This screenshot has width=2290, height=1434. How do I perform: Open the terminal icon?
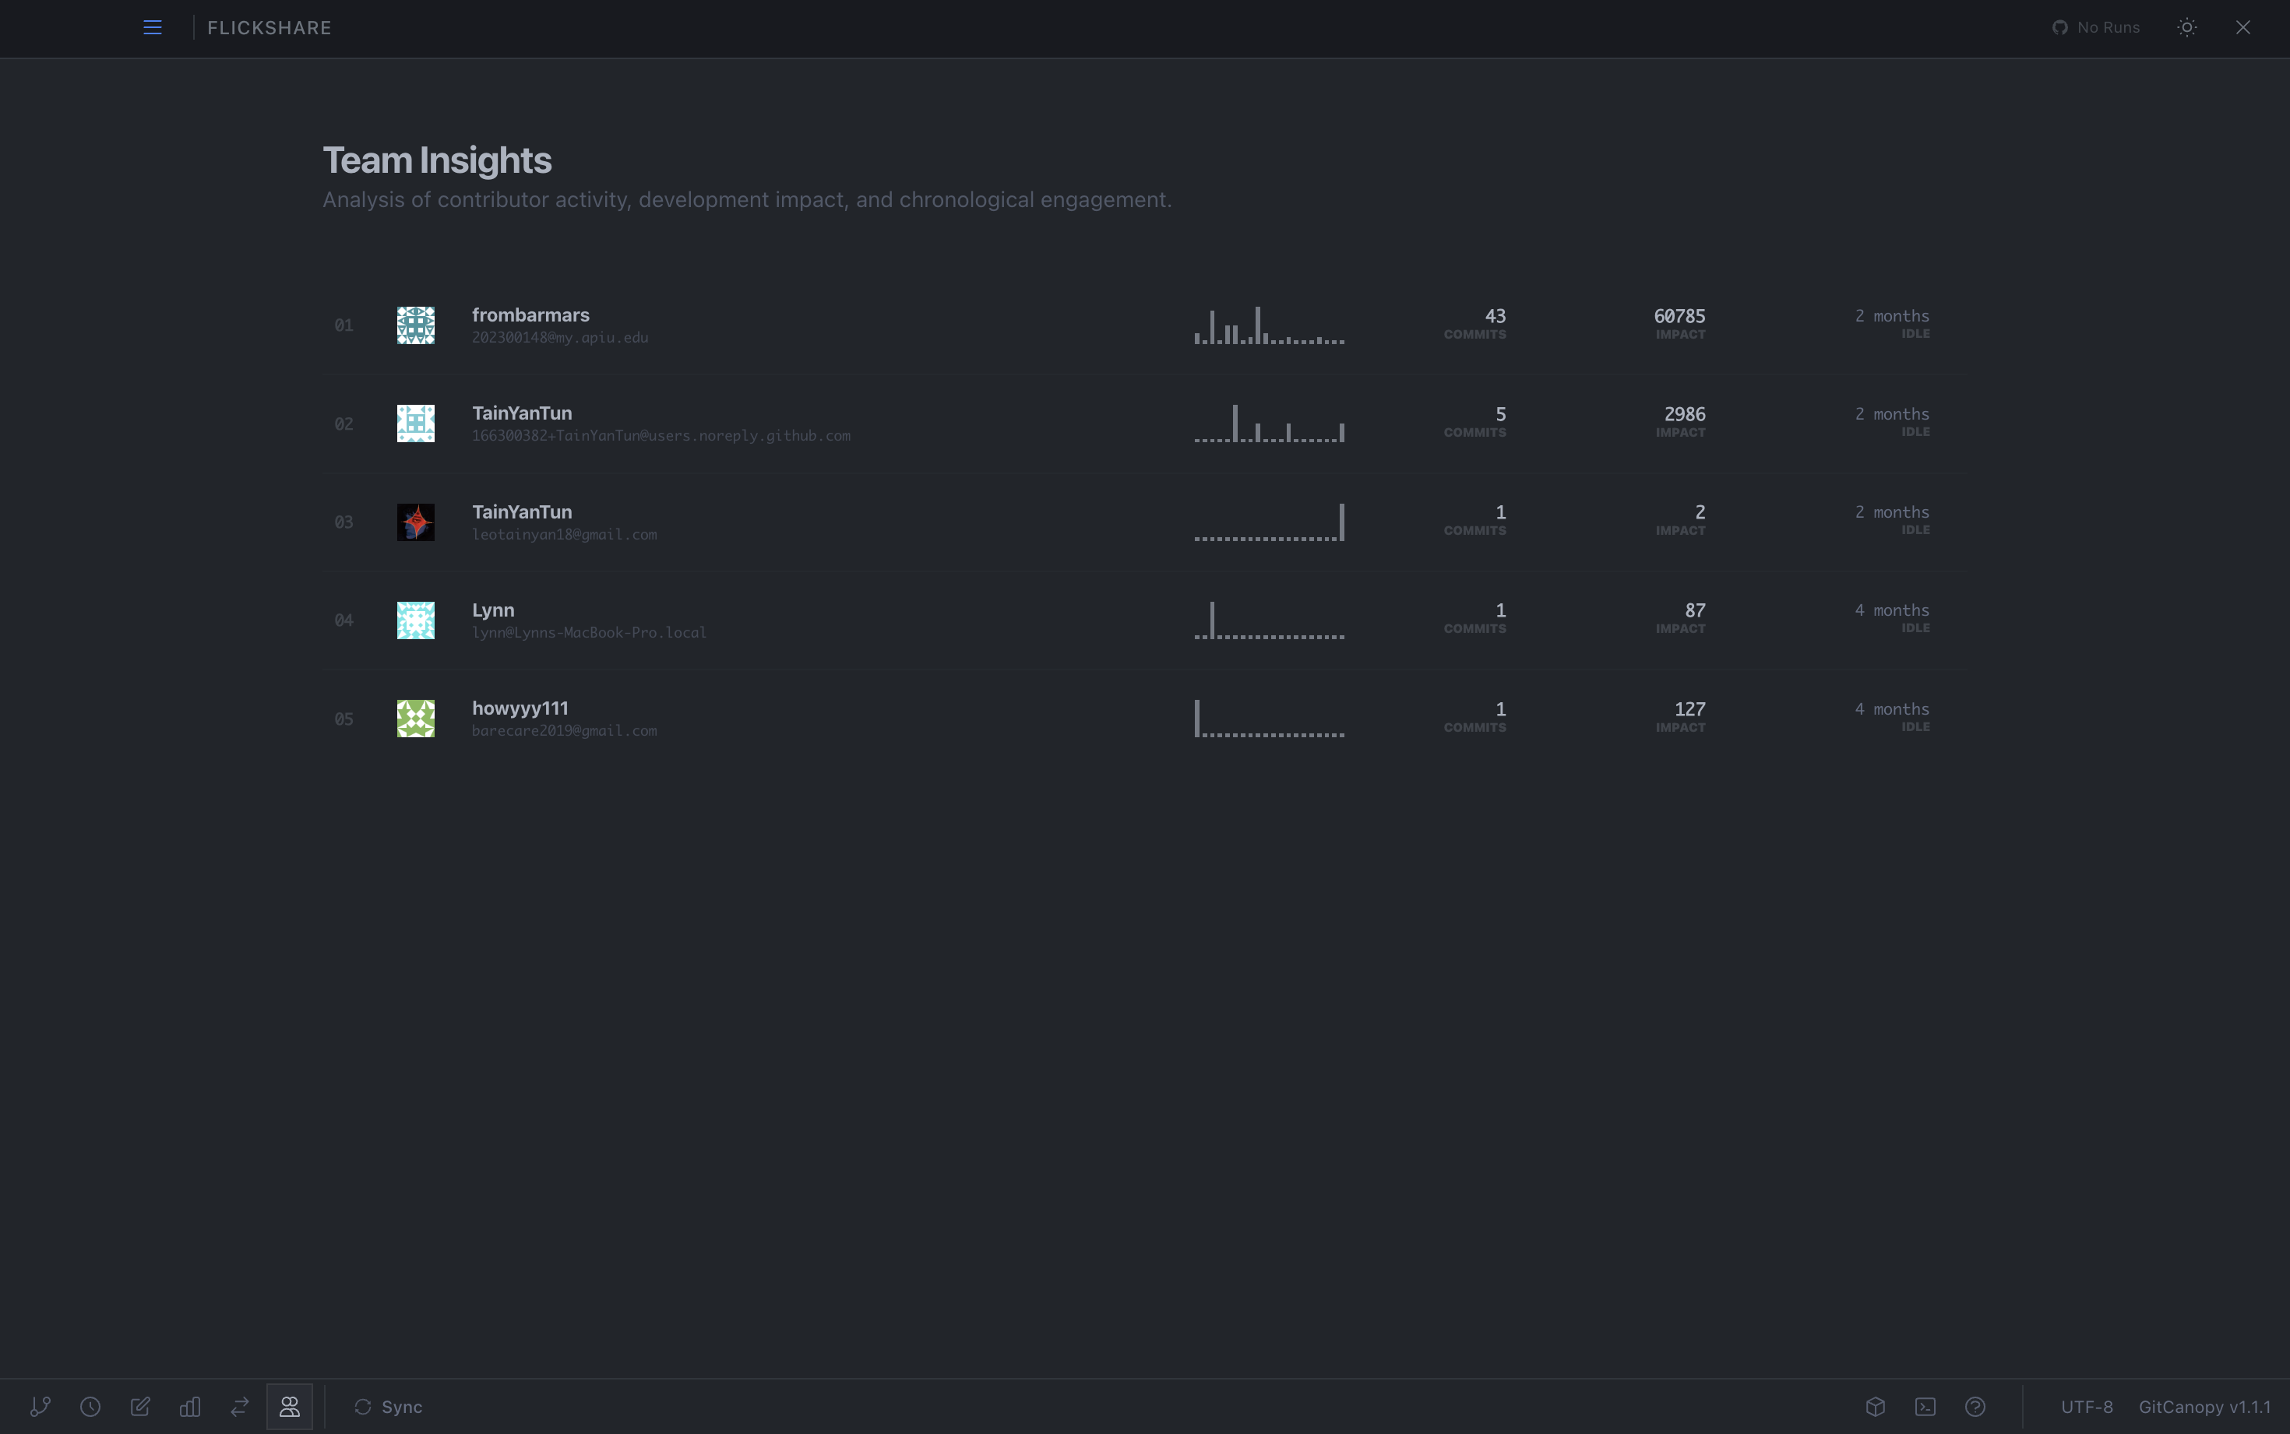click(x=1925, y=1407)
